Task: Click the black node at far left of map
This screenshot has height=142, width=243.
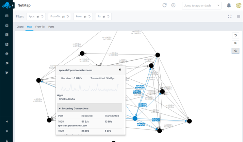Action: [38, 80]
